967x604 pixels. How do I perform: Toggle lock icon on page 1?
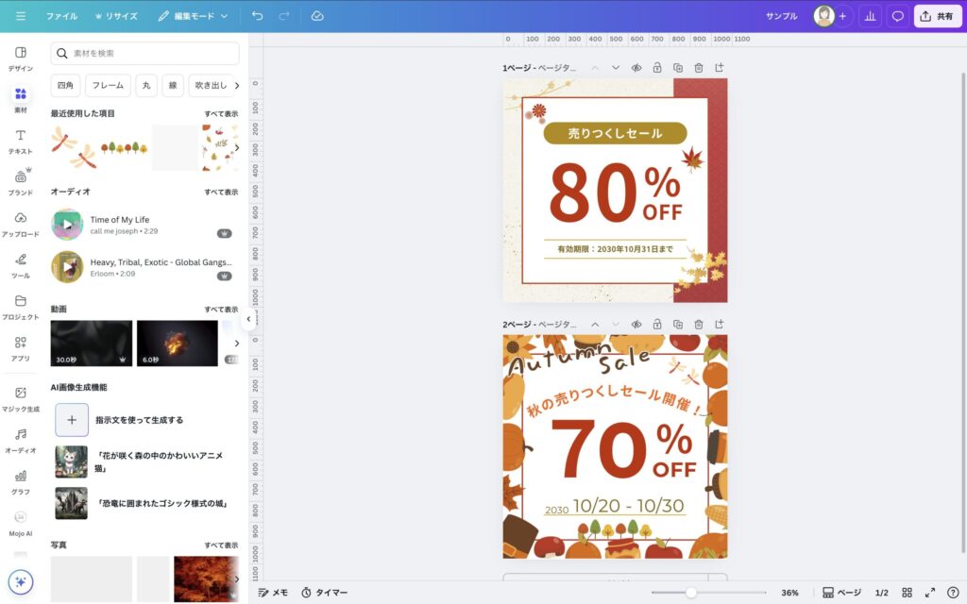click(657, 68)
